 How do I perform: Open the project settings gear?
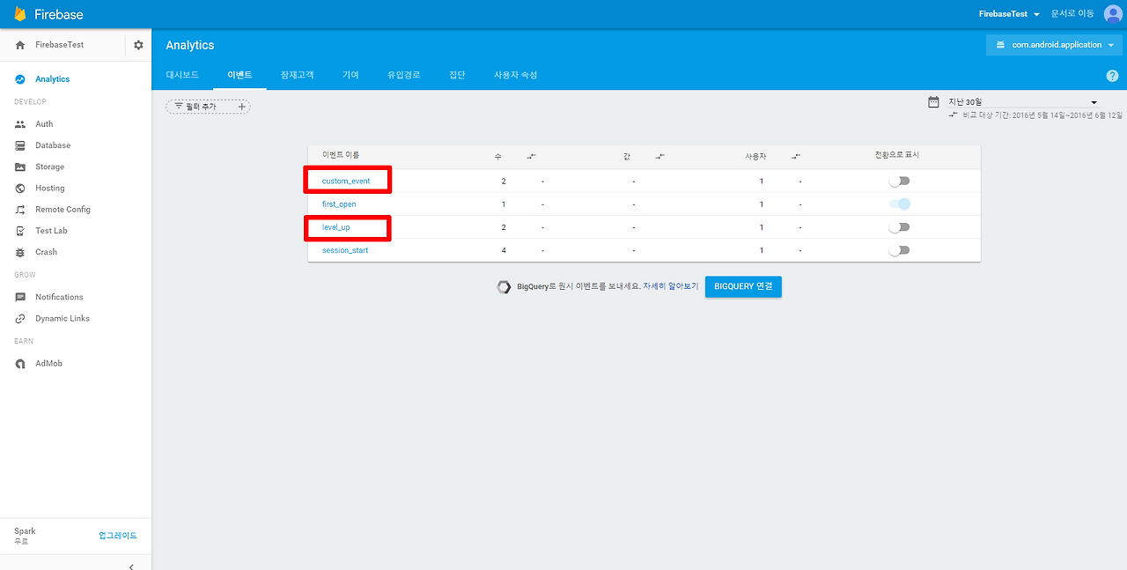coord(138,45)
